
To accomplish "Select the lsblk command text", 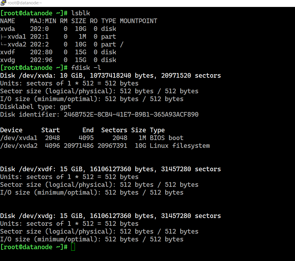I will 80,13.
